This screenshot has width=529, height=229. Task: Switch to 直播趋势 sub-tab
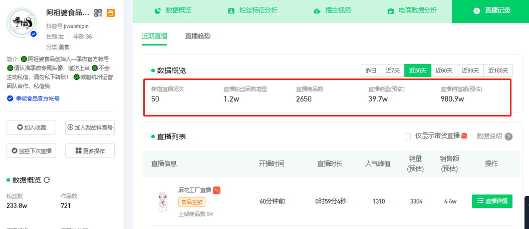point(198,36)
